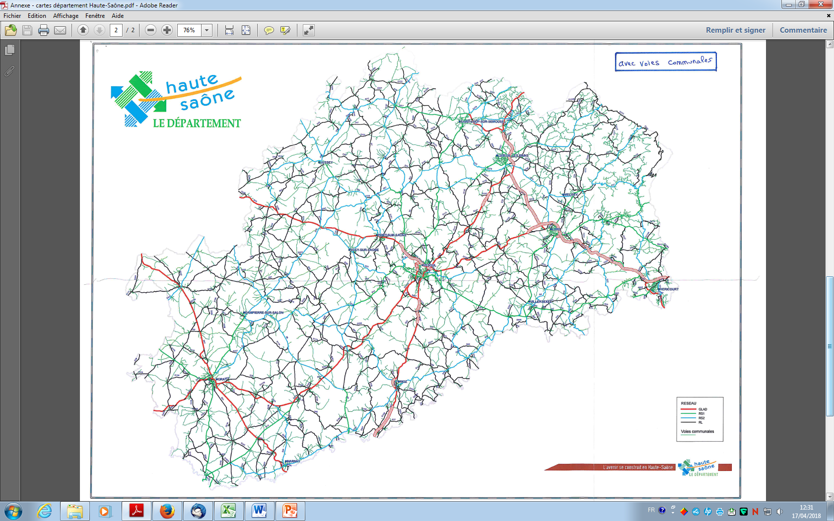834x521 pixels.
Task: Zoom in with the plus button
Action: point(167,30)
